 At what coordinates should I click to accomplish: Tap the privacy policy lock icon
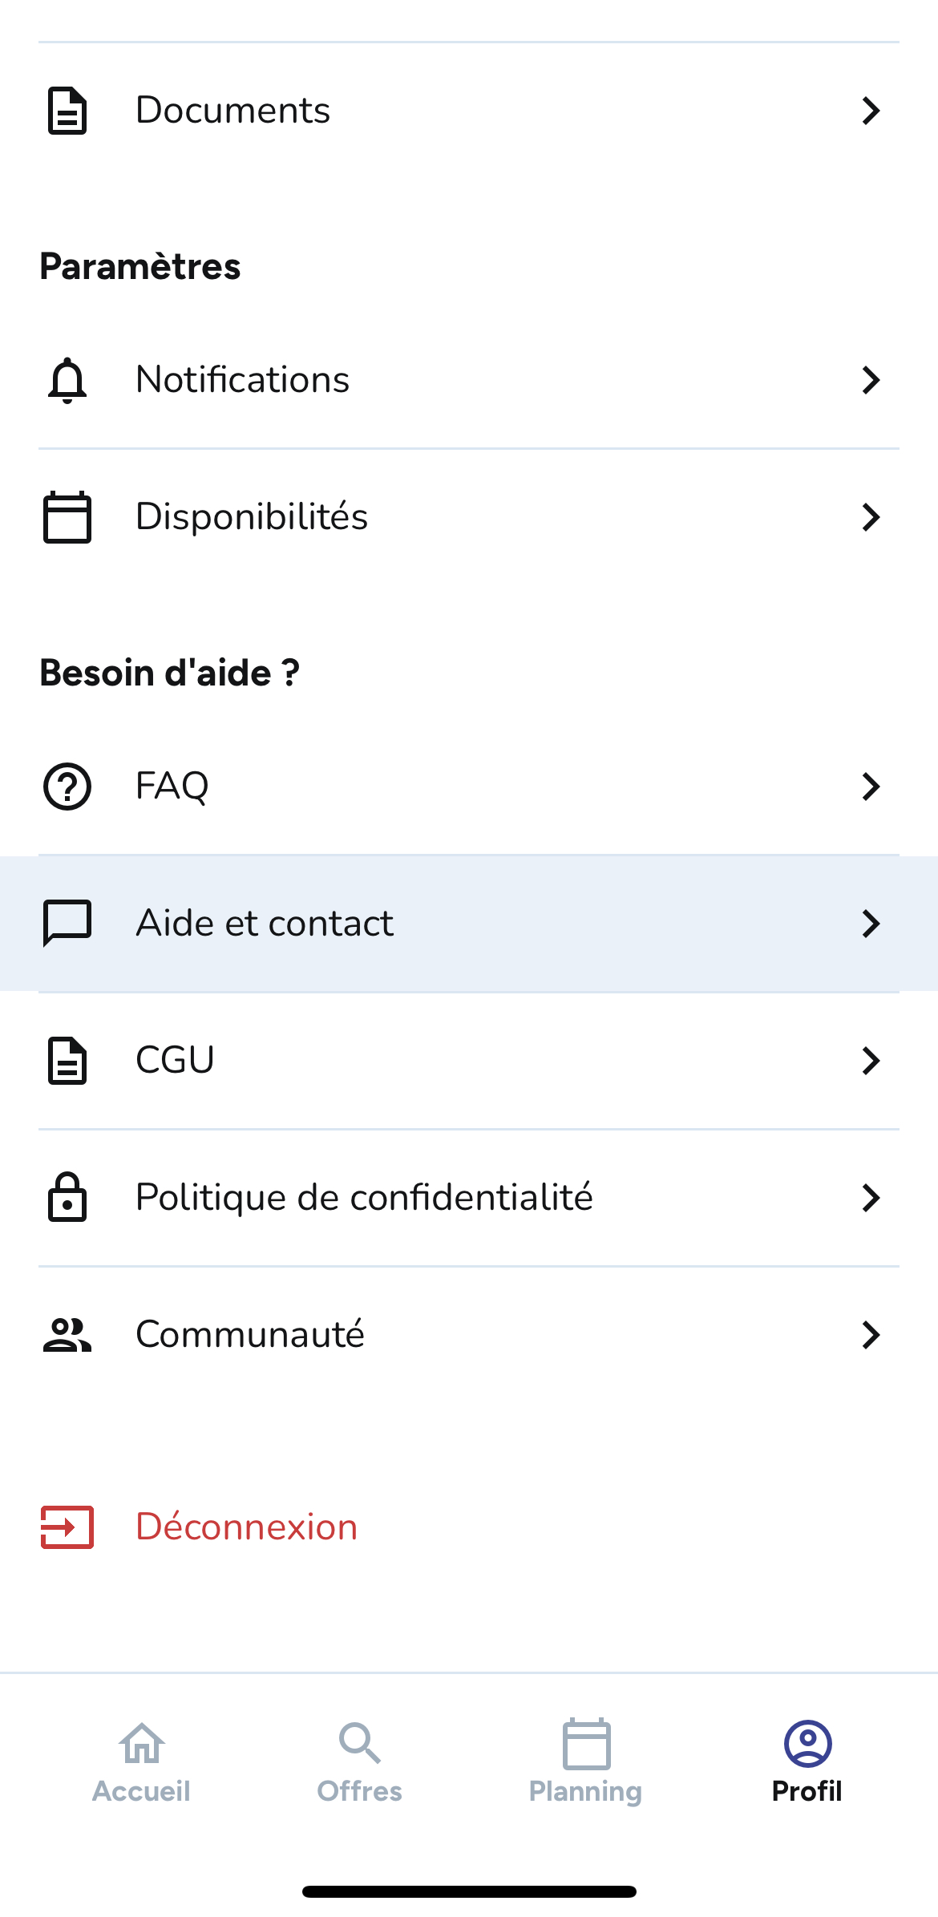coord(67,1197)
